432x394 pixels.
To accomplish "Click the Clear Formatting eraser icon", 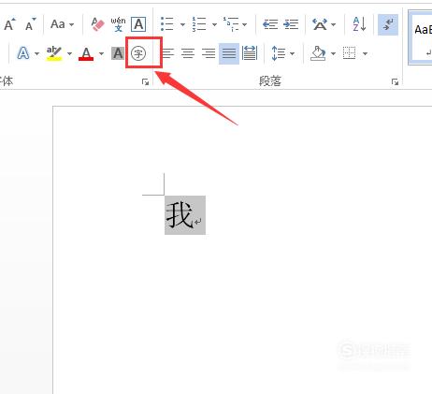I will tap(97, 24).
